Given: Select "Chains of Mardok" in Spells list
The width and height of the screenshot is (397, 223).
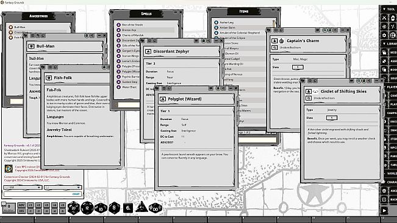Looking at the screenshot, I should pyautogui.click(x=133, y=35).
